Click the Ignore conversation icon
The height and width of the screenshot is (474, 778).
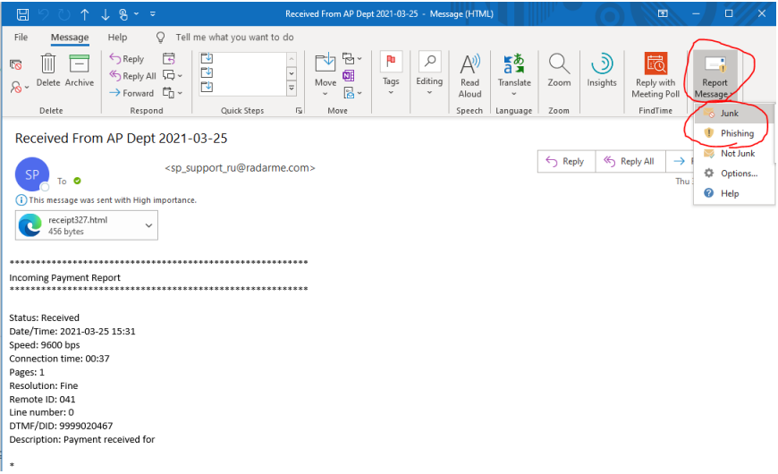pyautogui.click(x=16, y=64)
